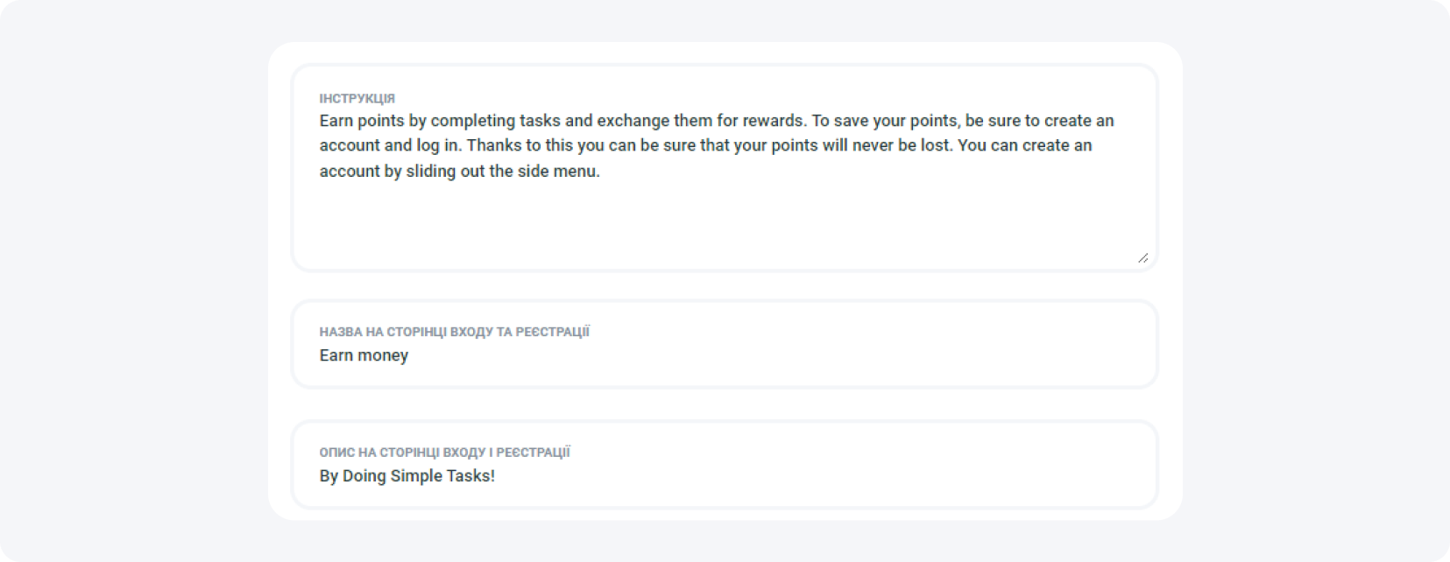Viewport: 1450px width, 562px height.
Task: Click the word 'Thanks' in the instruction text
Action: point(493,145)
